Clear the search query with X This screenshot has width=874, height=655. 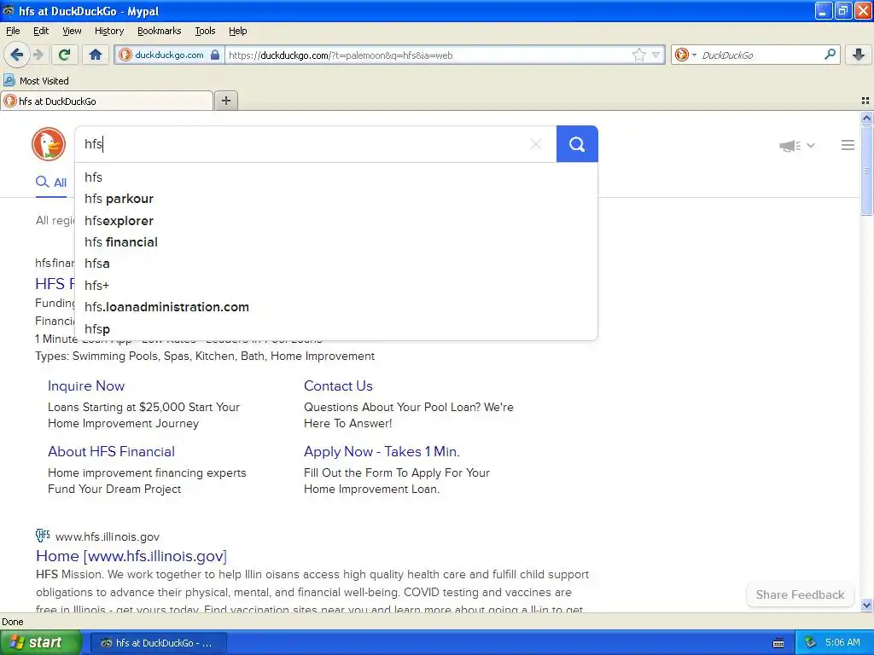(536, 144)
